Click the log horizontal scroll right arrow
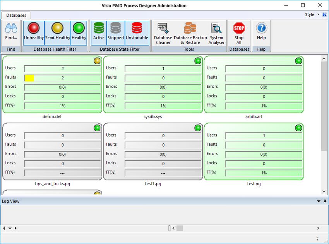Screen dimensions: 329x244 click(x=318, y=228)
